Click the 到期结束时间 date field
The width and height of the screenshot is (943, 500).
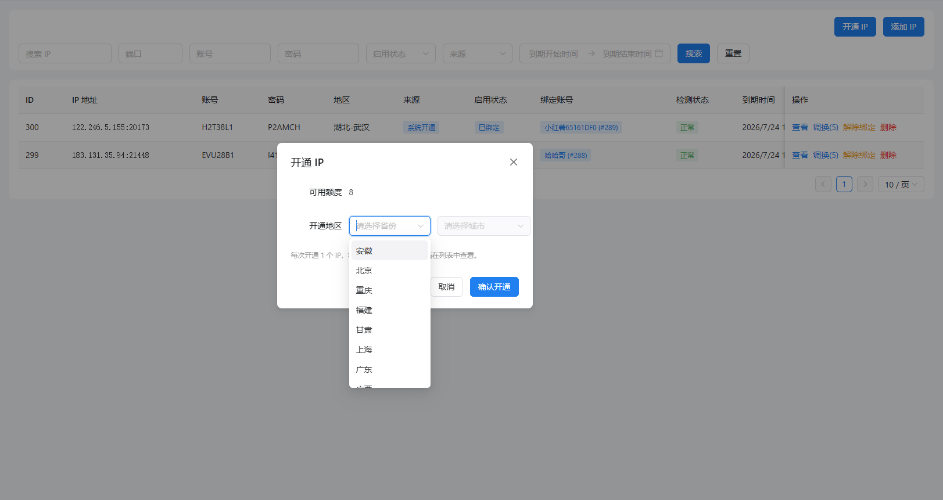pos(627,54)
